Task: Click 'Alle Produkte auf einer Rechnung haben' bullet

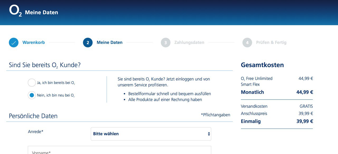Action: click(165, 100)
